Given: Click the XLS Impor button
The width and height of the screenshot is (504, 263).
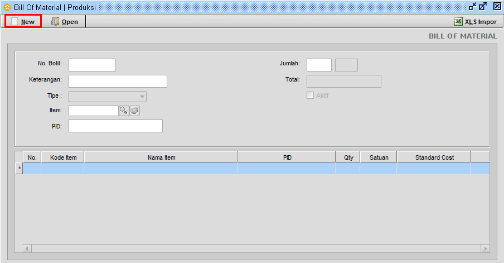Looking at the screenshot, I should [x=476, y=22].
